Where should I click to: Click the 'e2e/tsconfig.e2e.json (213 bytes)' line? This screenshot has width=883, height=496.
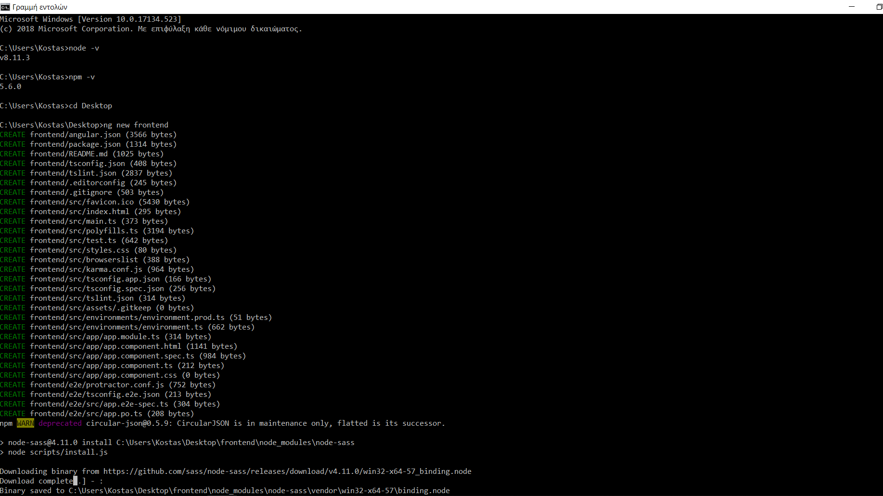106,394
